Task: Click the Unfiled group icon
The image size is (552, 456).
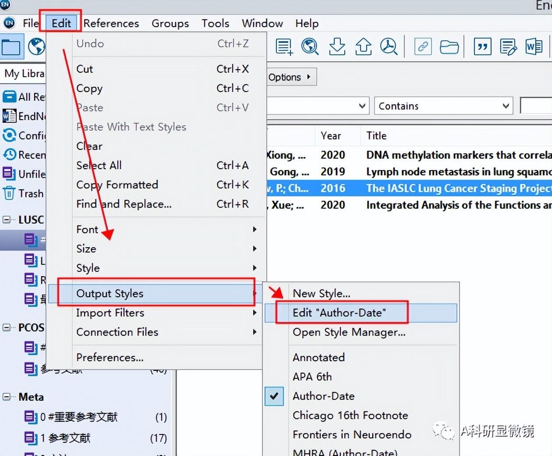Action: (x=9, y=174)
